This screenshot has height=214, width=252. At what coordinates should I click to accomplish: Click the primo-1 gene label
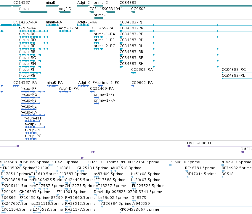101,15
